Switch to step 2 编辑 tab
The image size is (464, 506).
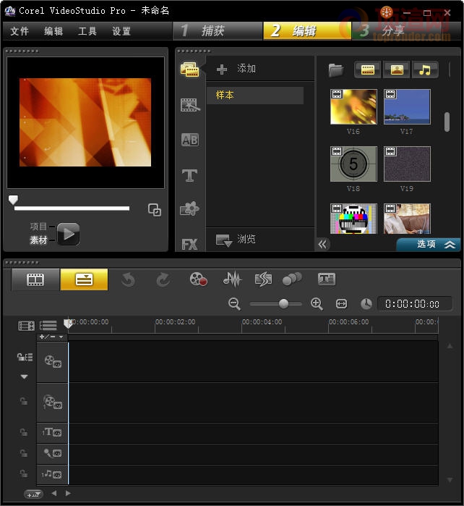pyautogui.click(x=307, y=31)
